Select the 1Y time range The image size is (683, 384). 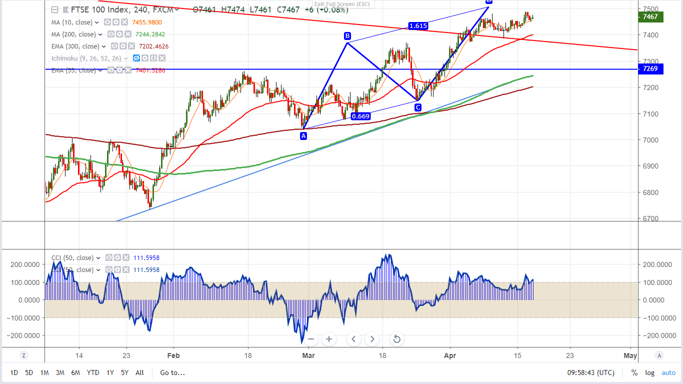pyautogui.click(x=110, y=372)
